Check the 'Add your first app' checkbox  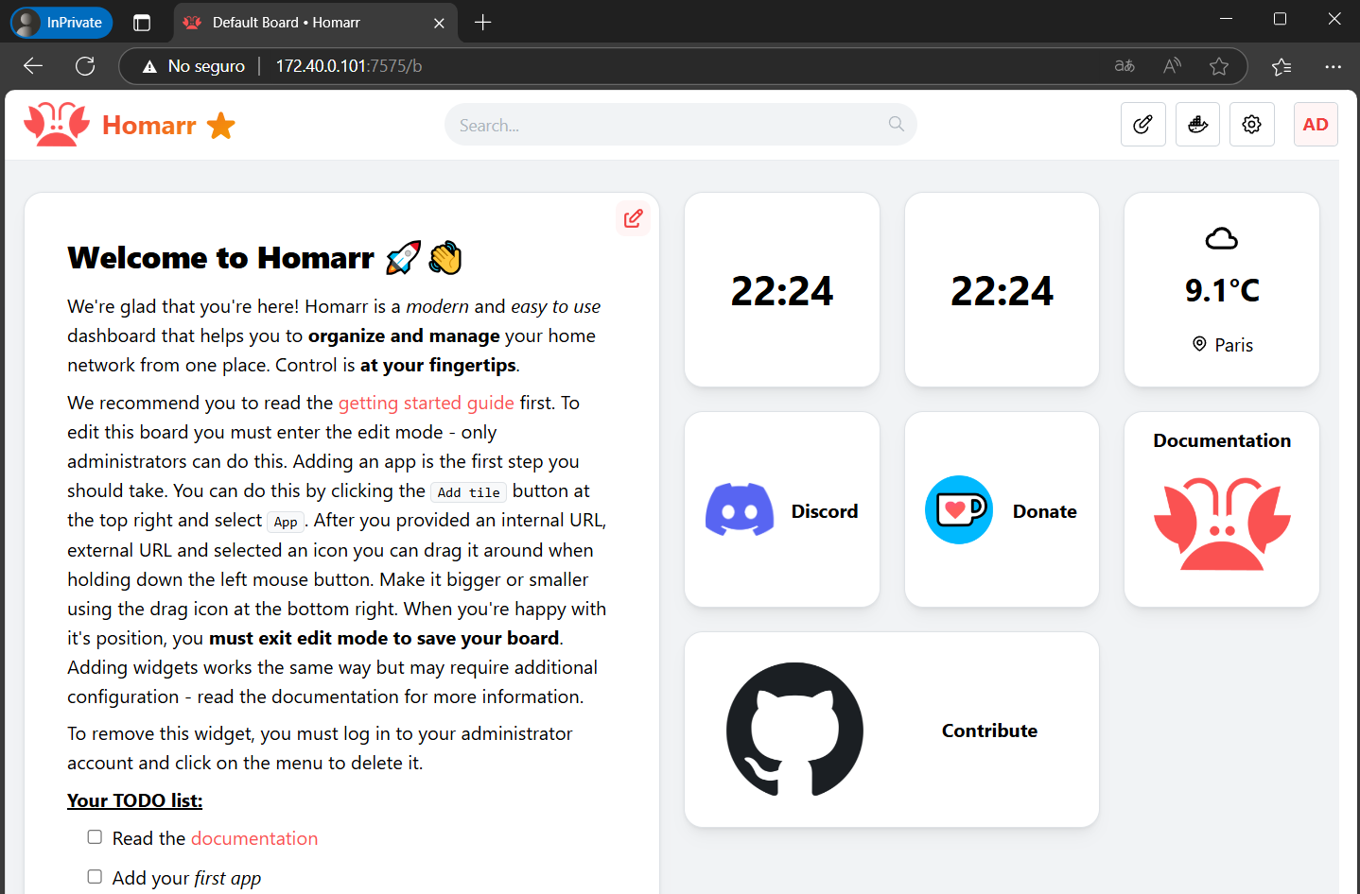point(95,877)
